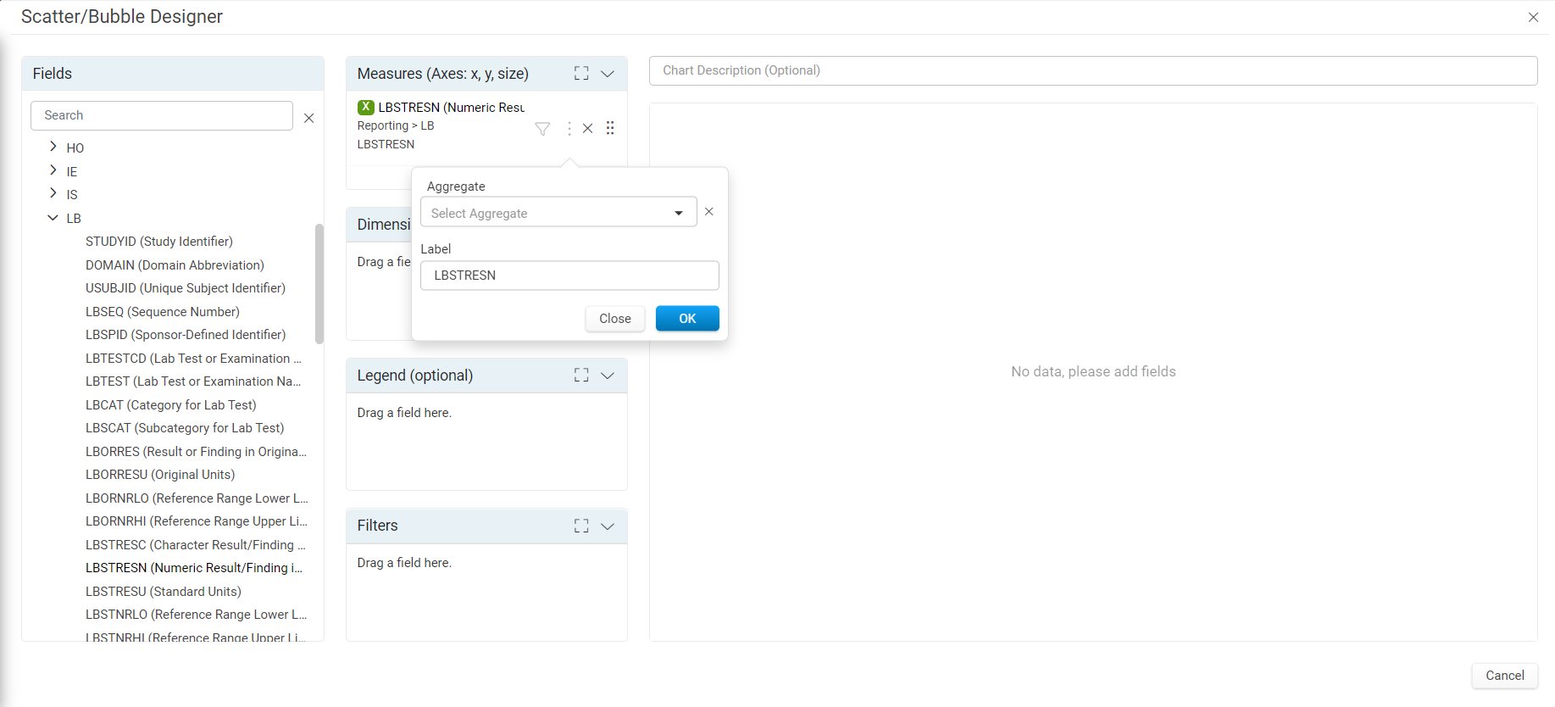Maximize the Measures panel with the expand icon
The width and height of the screenshot is (1555, 707).
tap(581, 74)
